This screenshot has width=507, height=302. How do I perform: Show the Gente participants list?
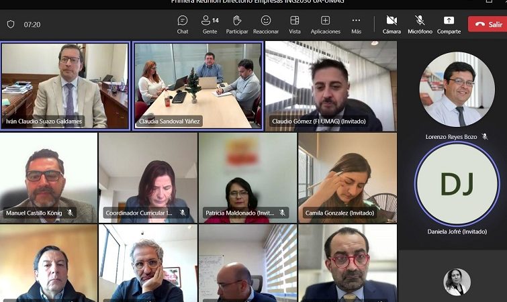[x=210, y=25]
